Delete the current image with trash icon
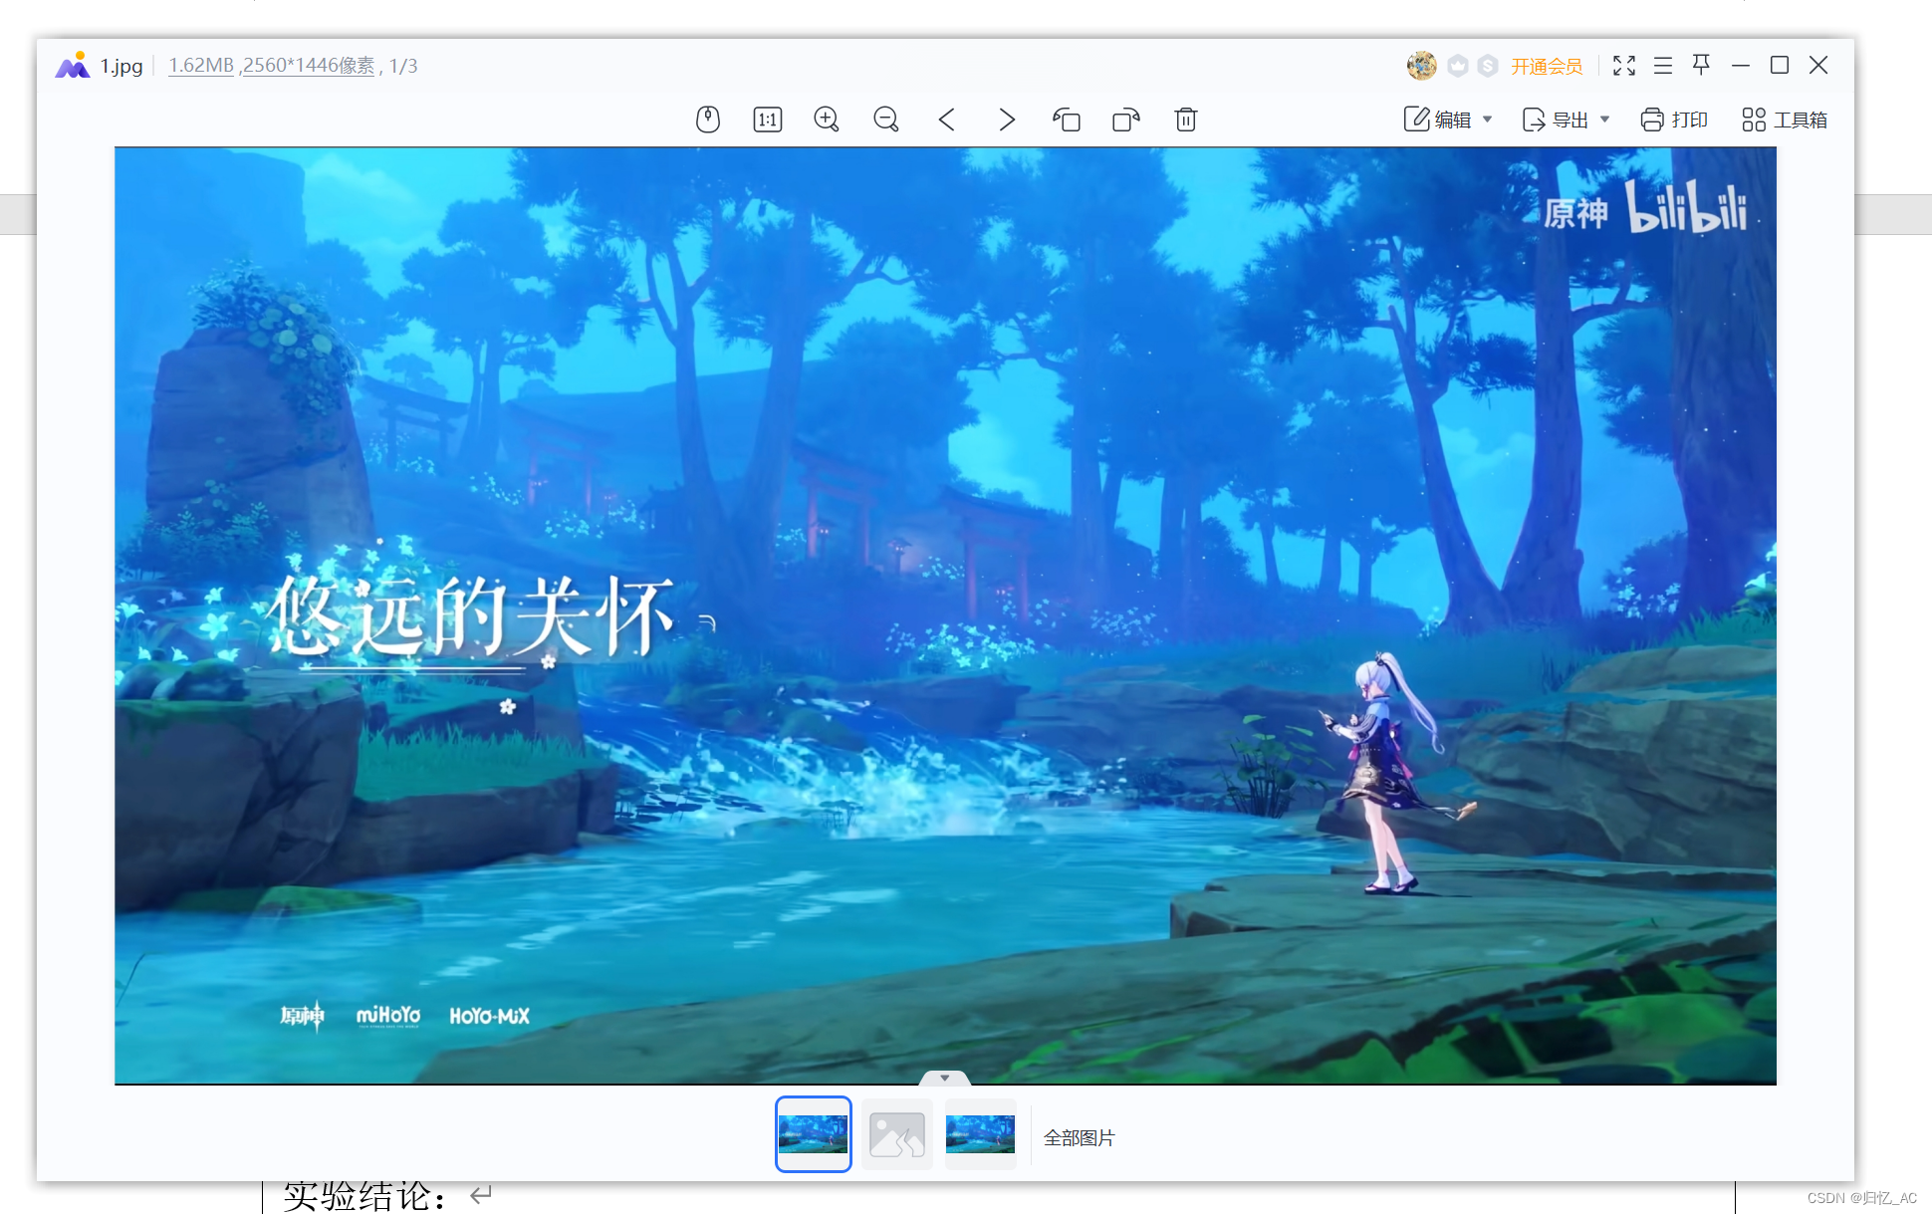This screenshot has width=1932, height=1214. point(1186,120)
